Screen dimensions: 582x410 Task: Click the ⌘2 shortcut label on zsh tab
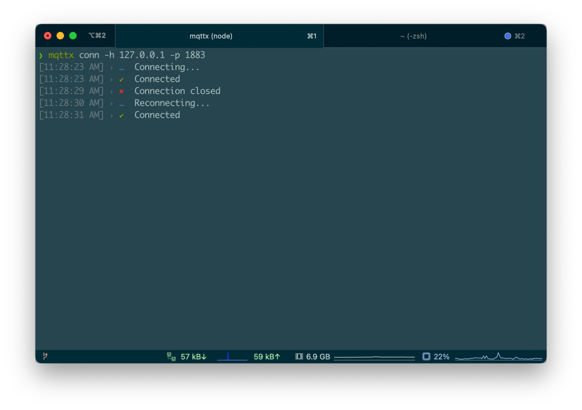tap(520, 36)
